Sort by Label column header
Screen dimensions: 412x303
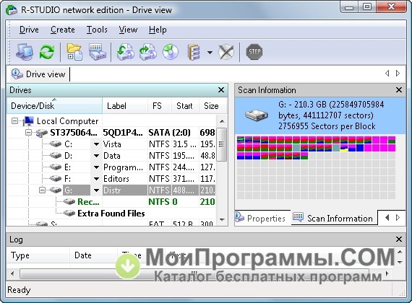coord(125,106)
